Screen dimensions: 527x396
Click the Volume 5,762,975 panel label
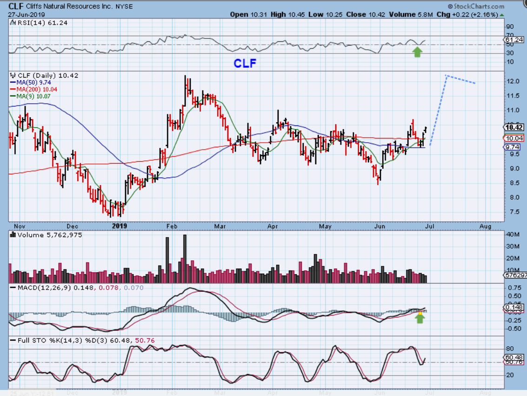click(50, 235)
